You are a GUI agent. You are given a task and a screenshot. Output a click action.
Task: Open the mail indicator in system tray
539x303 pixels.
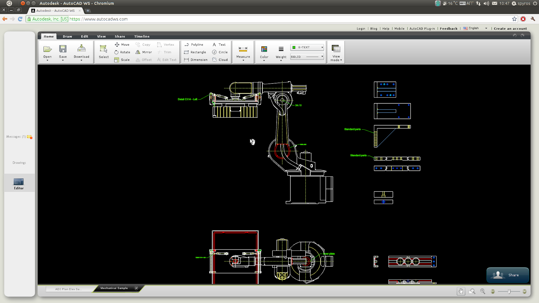click(x=495, y=3)
